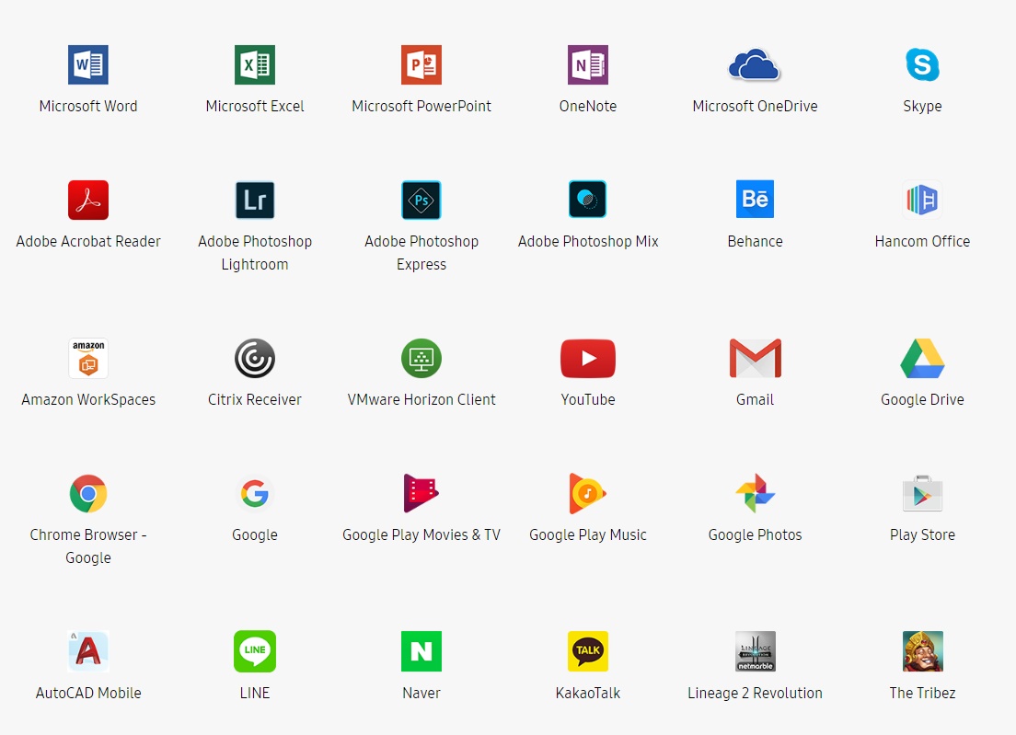This screenshot has width=1016, height=735.
Task: Open the Behance icon
Action: coord(755,200)
